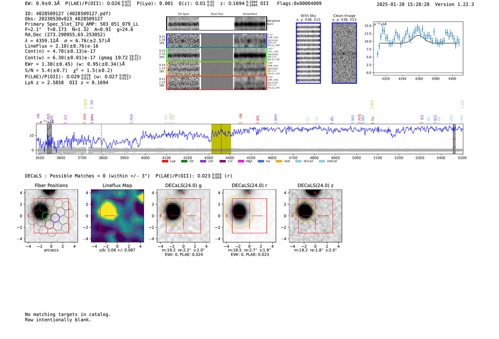Select the green-bordered row Smoothed cutout
Screen dimensions: 499x339
pos(250,55)
